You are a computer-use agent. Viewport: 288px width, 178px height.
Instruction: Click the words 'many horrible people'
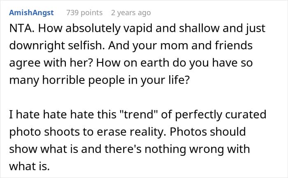coord(67,80)
